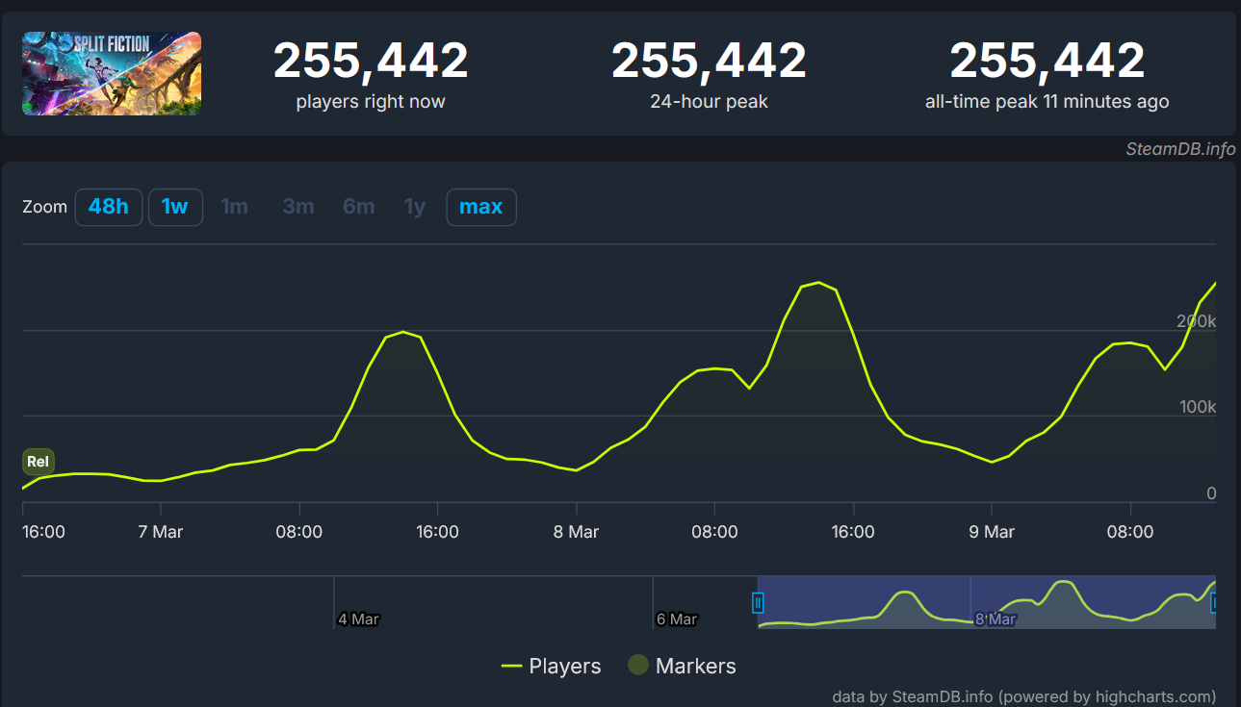1241x707 pixels.
Task: Open the Split Fiction game thumbnail
Action: tap(112, 73)
